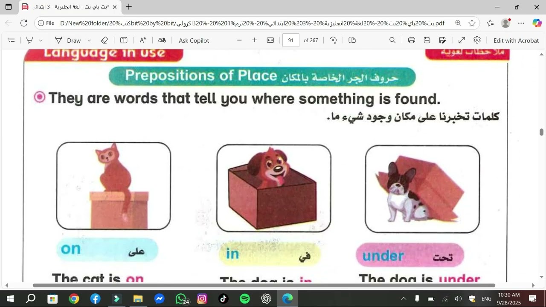This screenshot has width=546, height=307.
Task: Select the Erase tool
Action: (x=105, y=40)
